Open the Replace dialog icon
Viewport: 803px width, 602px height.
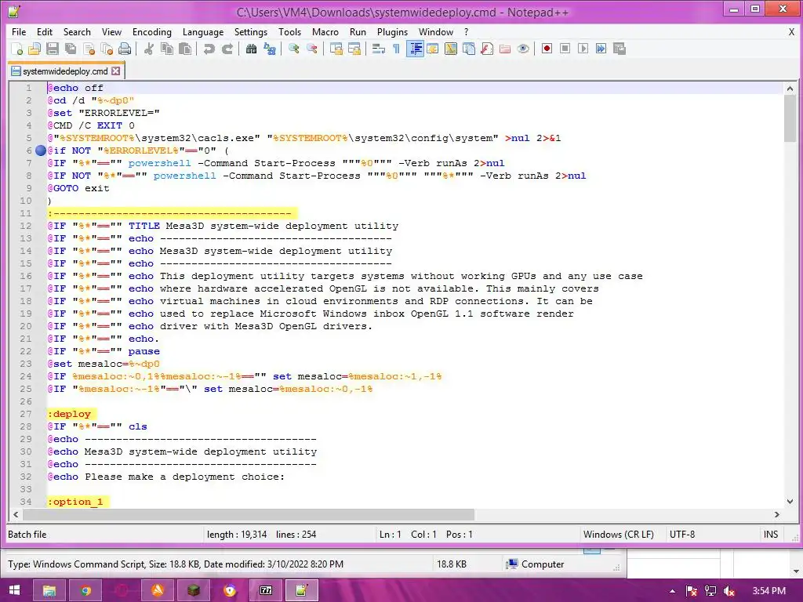[x=270, y=49]
